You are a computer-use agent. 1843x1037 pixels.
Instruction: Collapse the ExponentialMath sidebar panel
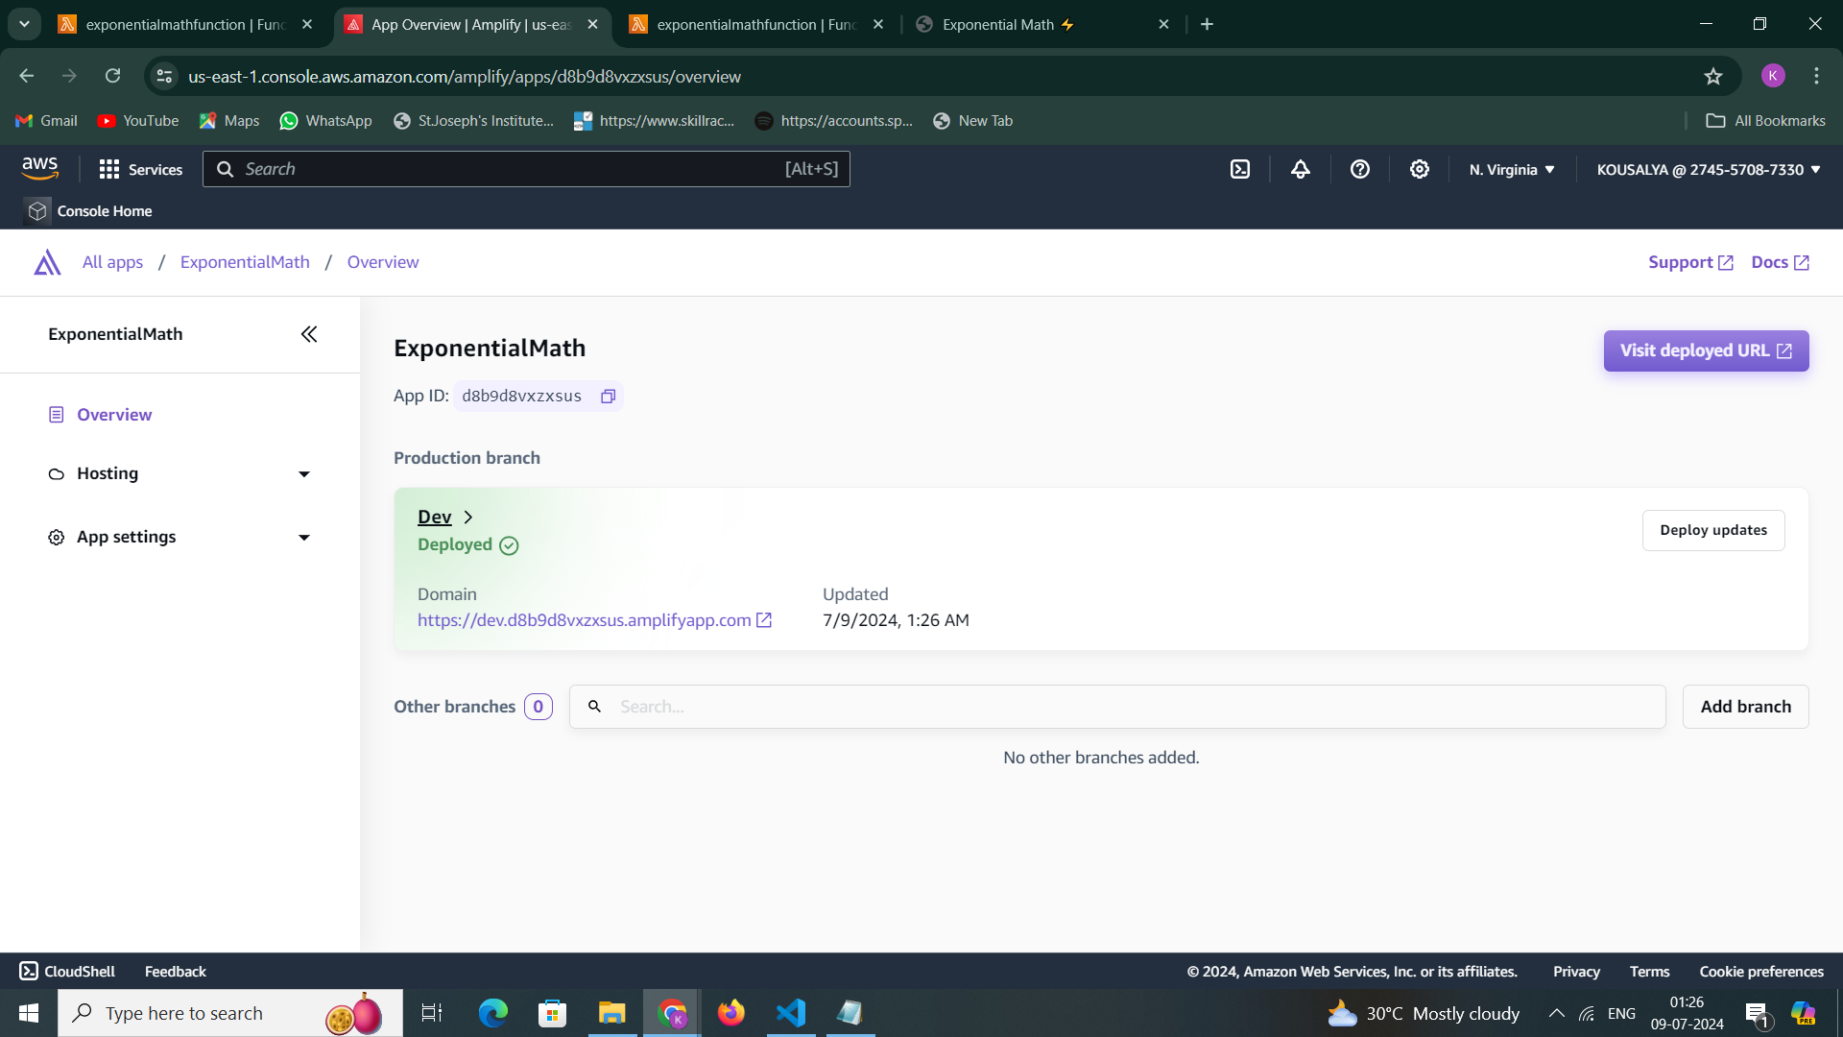pyautogui.click(x=309, y=334)
